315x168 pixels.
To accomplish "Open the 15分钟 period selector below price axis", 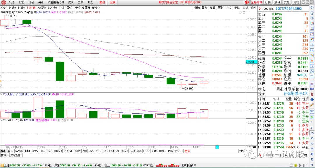I will pyautogui.click(x=251, y=147).
